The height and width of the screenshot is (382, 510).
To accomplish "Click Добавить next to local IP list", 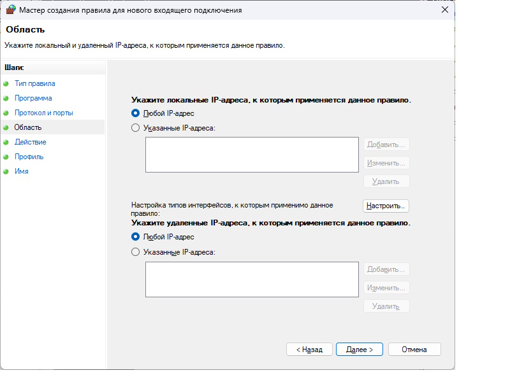I will pos(386,145).
